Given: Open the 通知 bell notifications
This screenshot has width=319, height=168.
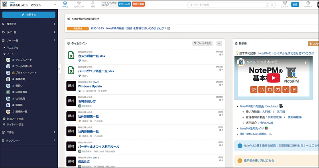Looking at the screenshot, I should pyautogui.click(x=93, y=4).
